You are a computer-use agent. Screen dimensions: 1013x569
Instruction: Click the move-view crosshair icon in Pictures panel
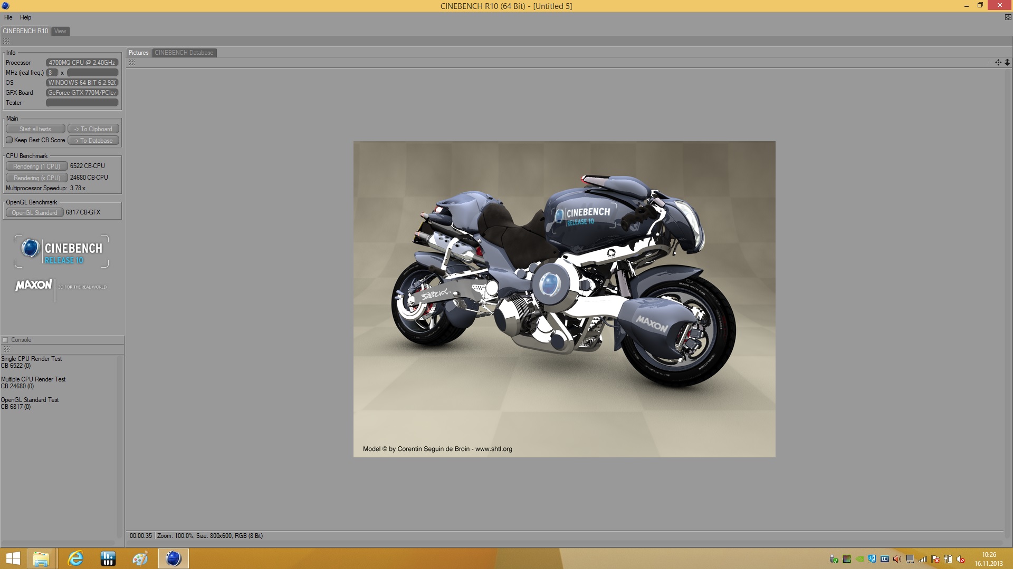tap(998, 62)
